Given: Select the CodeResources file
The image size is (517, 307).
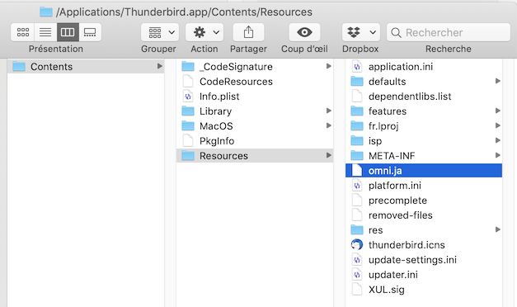Looking at the screenshot, I should [x=255, y=82].
